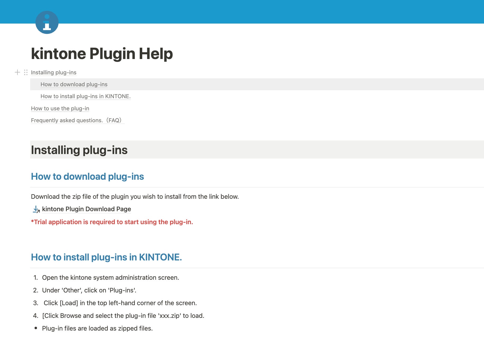Click the download arrow icon beside kintone Plugin Download Page
Image resolution: width=484 pixels, height=343 pixels.
tap(36, 209)
